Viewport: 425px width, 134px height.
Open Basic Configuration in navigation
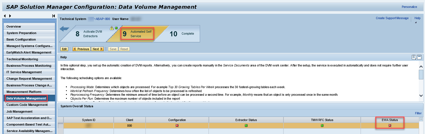click(x=29, y=39)
